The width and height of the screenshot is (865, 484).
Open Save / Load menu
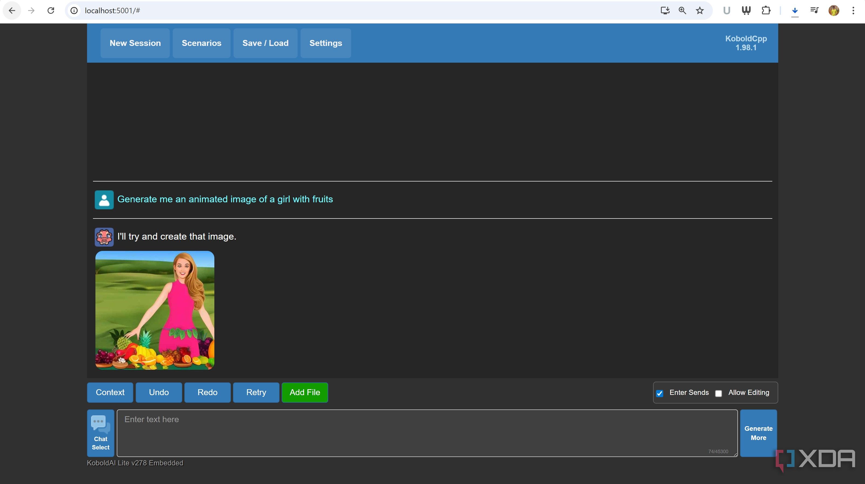pyautogui.click(x=265, y=43)
